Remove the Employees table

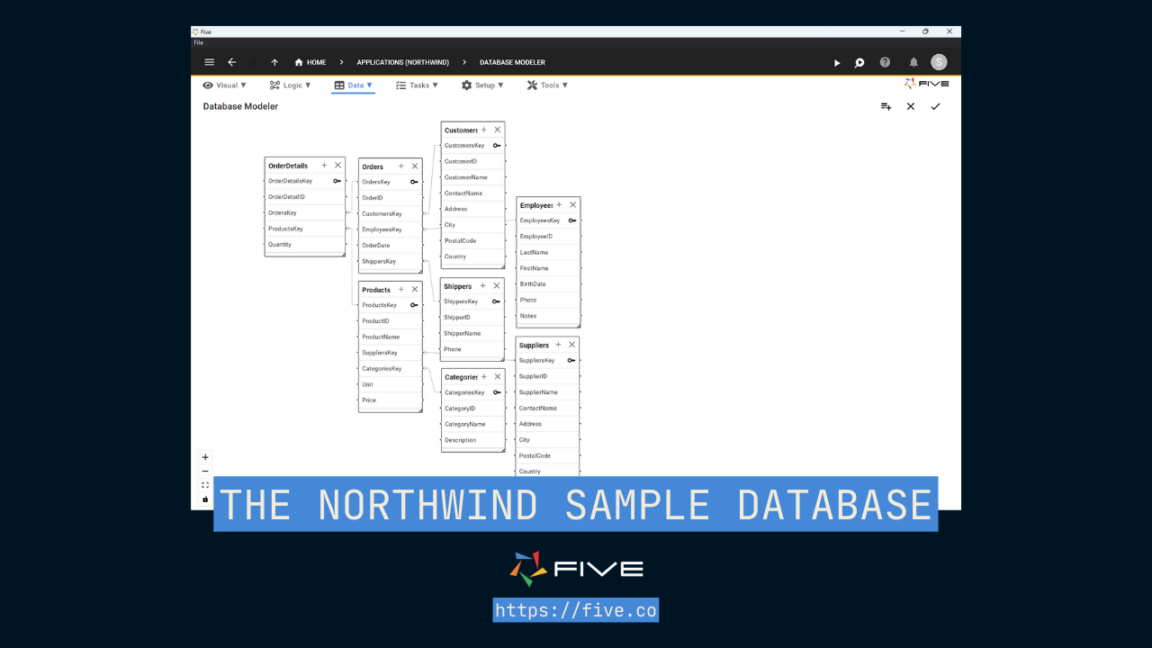click(573, 205)
